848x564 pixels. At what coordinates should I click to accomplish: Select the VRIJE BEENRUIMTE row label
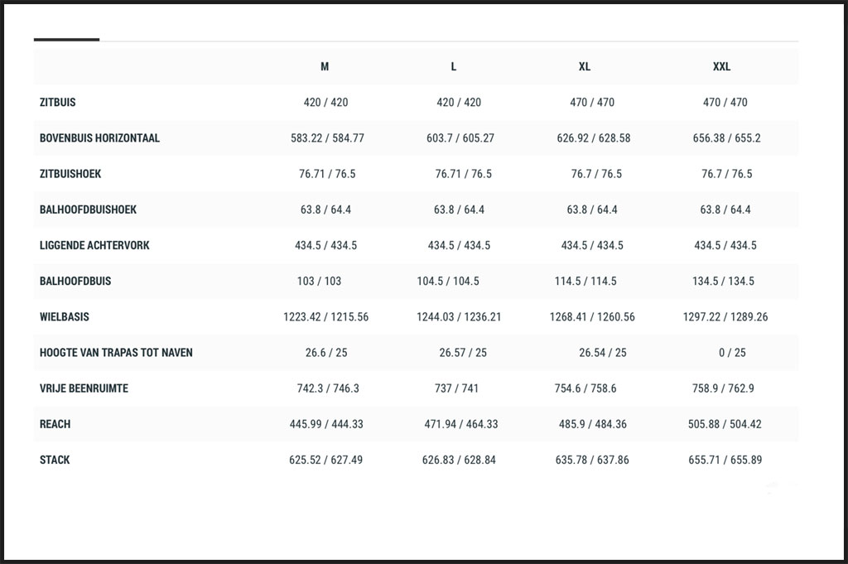point(84,388)
